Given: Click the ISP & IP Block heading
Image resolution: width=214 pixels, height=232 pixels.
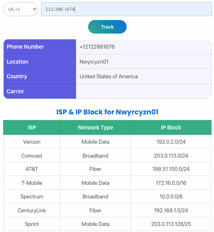Looking at the screenshot, I should coord(107,112).
